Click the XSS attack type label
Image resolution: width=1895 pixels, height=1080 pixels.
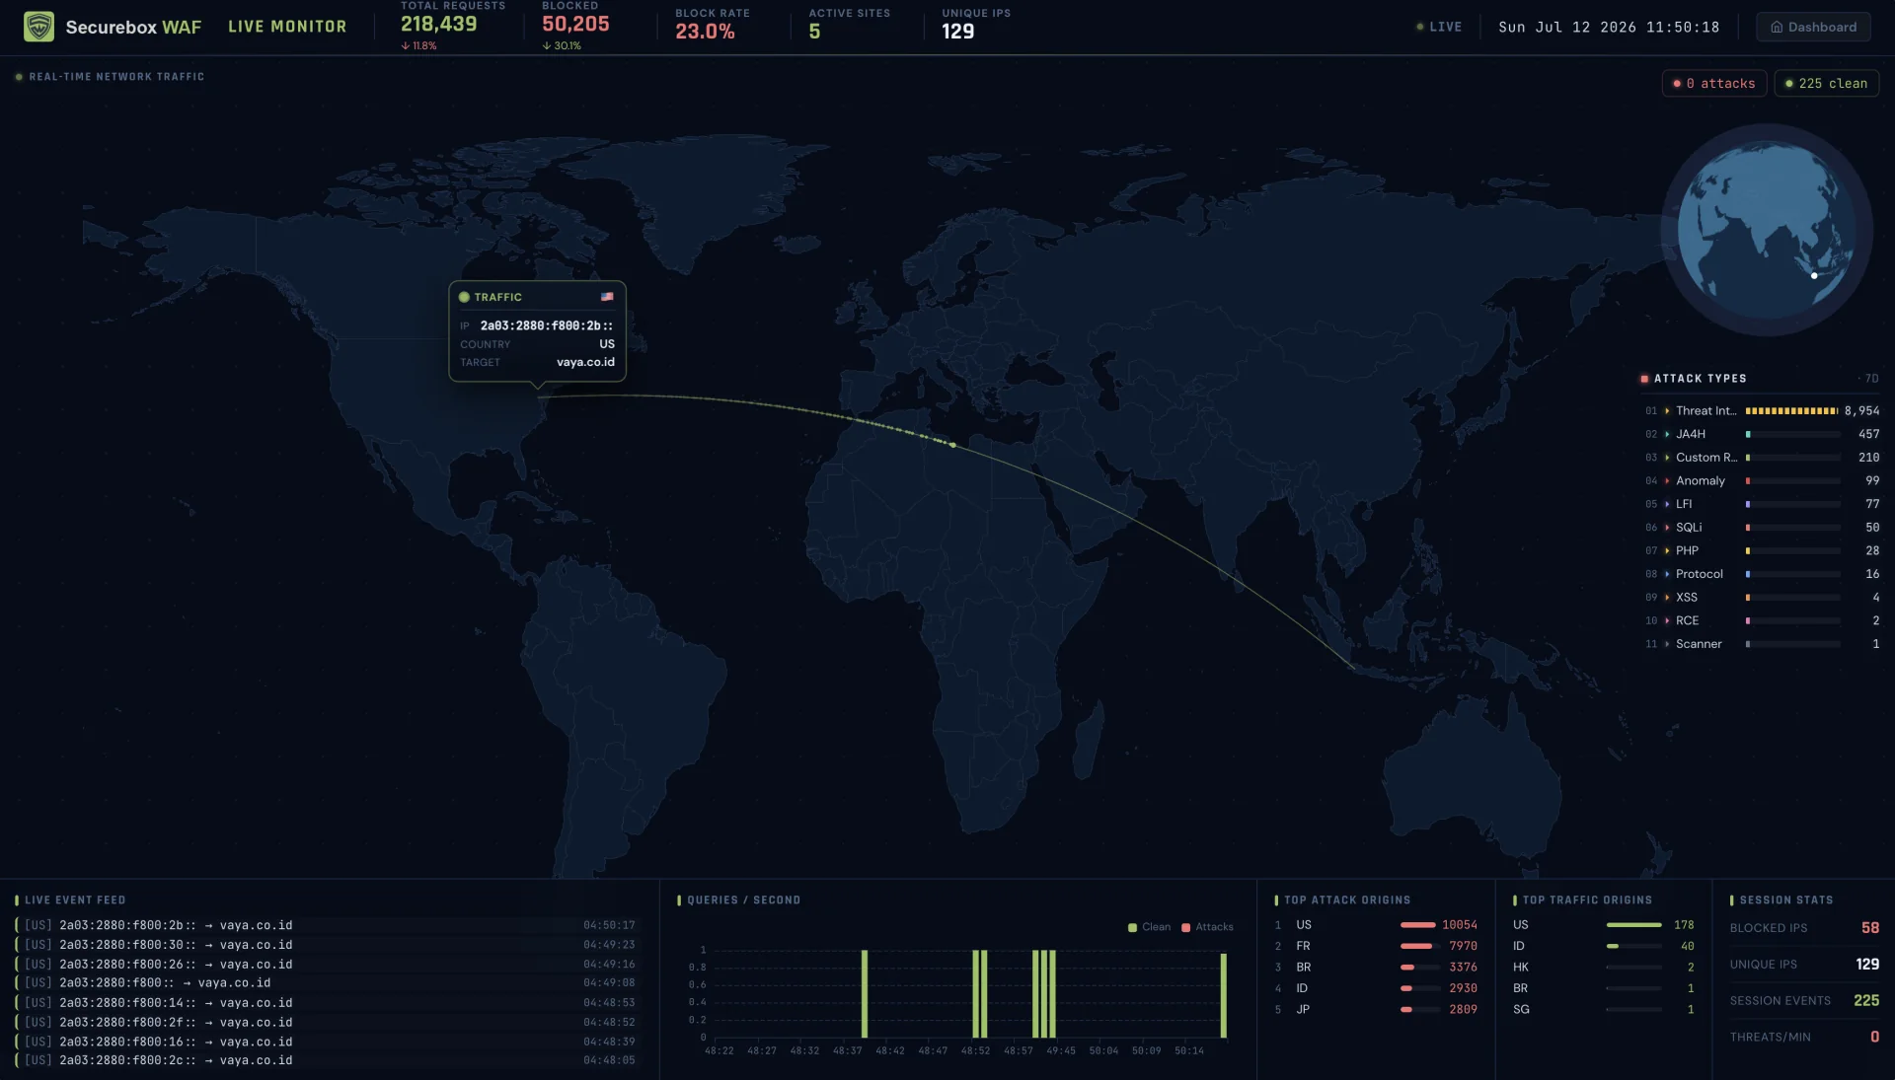tap(1687, 598)
